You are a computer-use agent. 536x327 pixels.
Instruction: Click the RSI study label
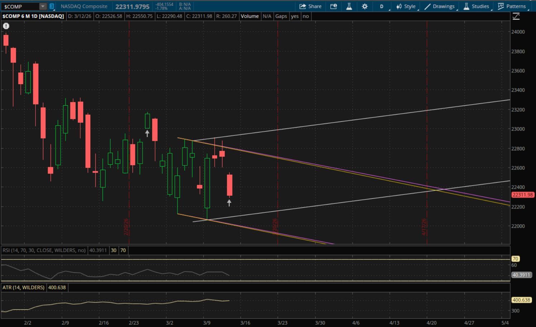tap(44, 250)
